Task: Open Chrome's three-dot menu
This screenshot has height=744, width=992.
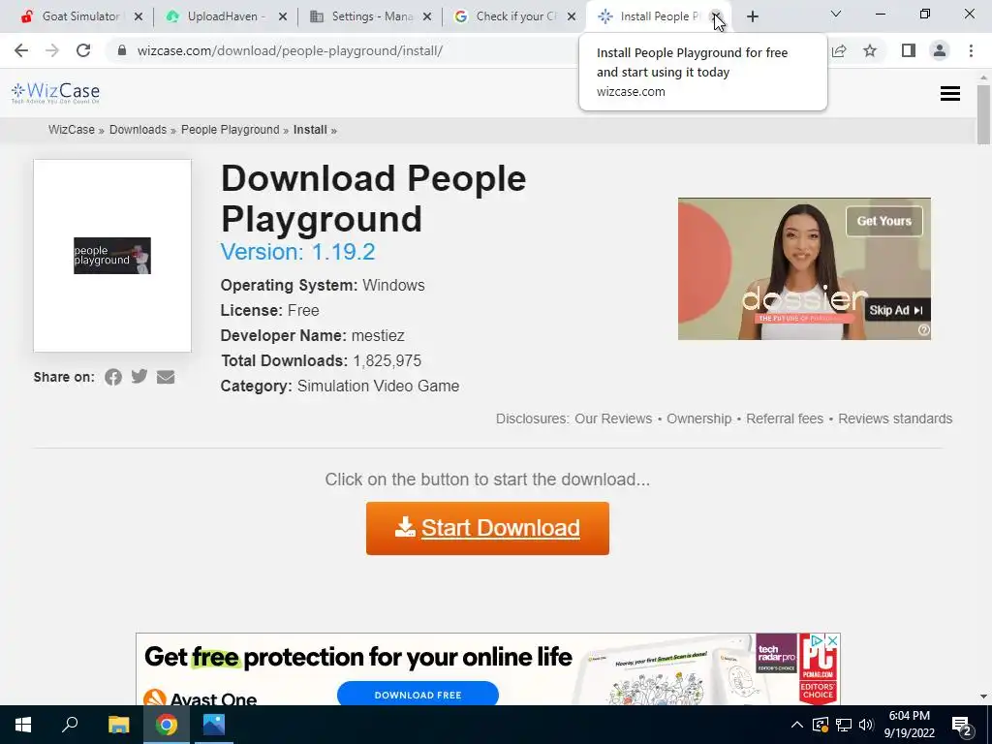Action: pyautogui.click(x=971, y=50)
